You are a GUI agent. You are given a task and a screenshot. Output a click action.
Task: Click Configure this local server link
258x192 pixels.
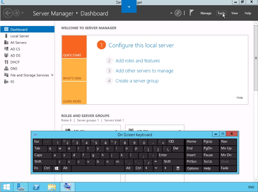pyautogui.click(x=141, y=45)
